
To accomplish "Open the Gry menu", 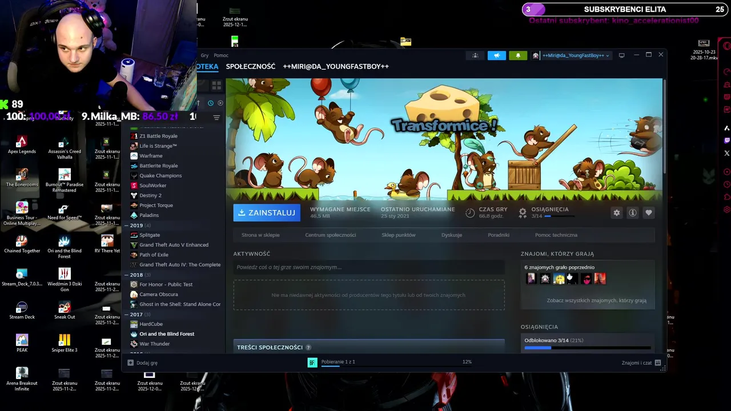I will tap(204, 55).
